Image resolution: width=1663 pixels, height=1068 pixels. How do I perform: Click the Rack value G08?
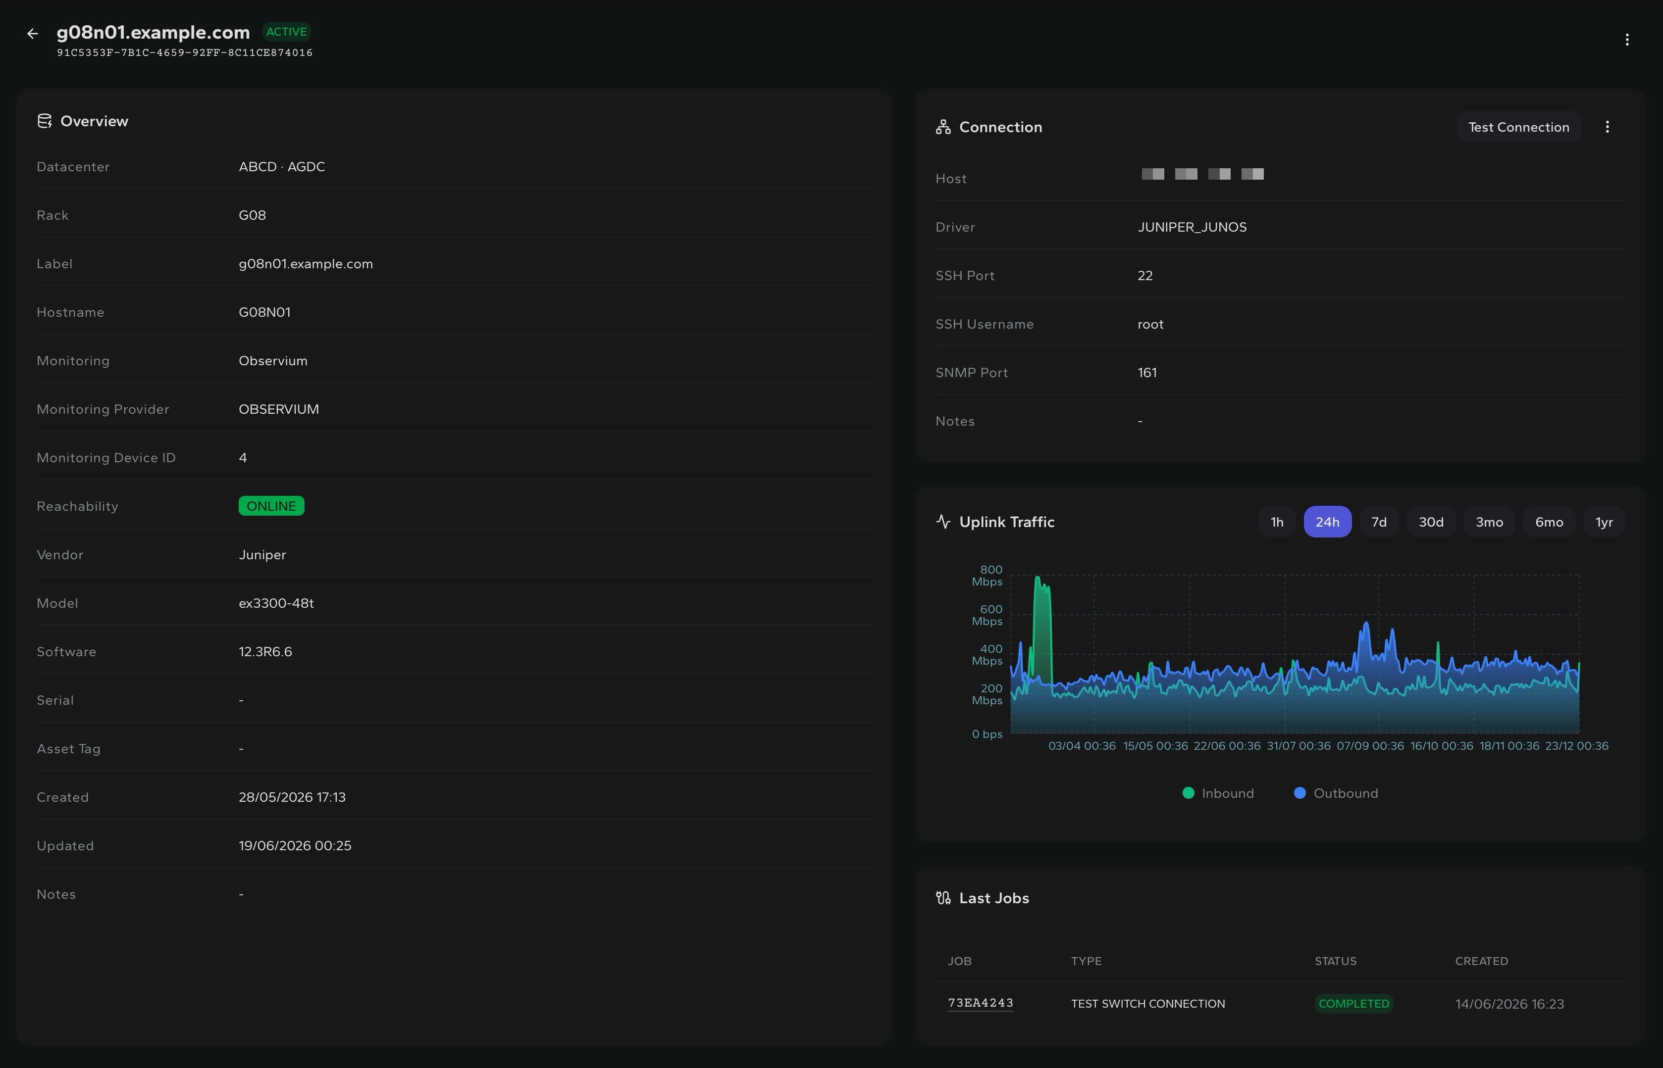(x=253, y=216)
